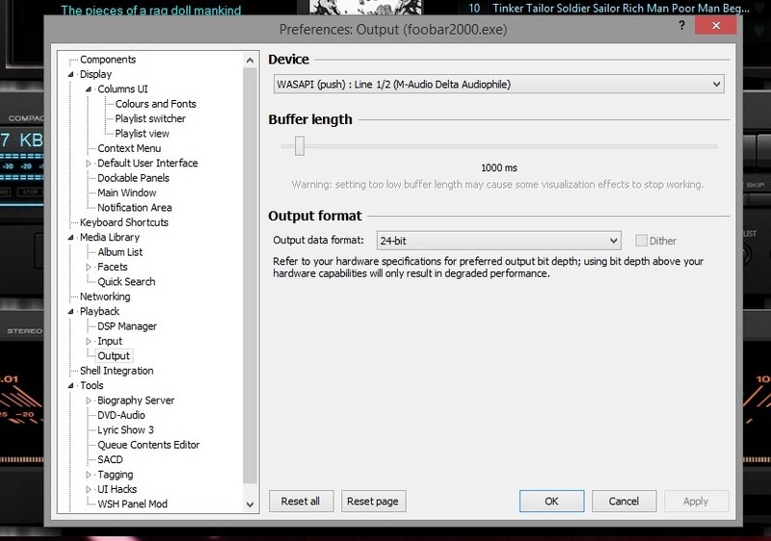Select the Output tree item
The height and width of the screenshot is (541, 771).
[114, 355]
